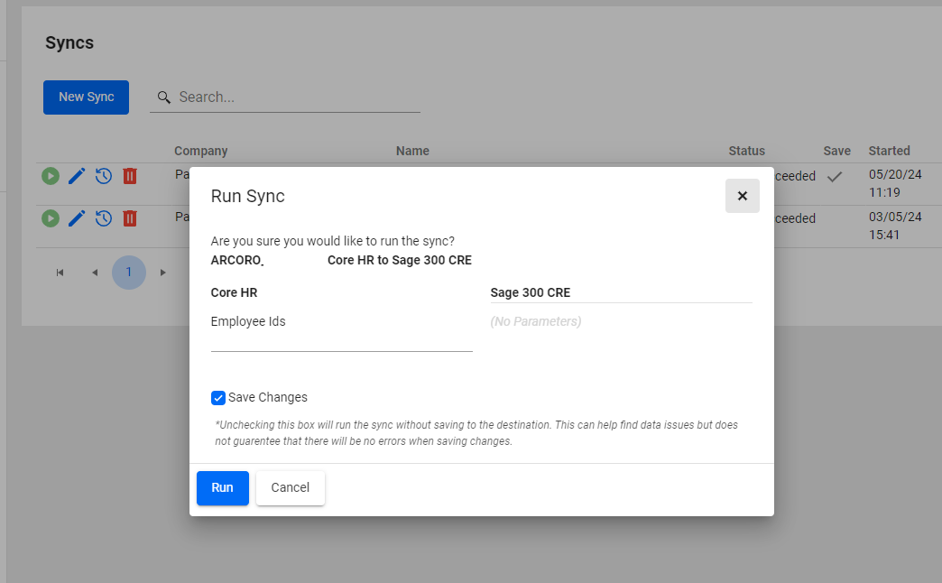942x583 pixels.
Task: Cancel the Run Sync dialog
Action: coord(291,488)
